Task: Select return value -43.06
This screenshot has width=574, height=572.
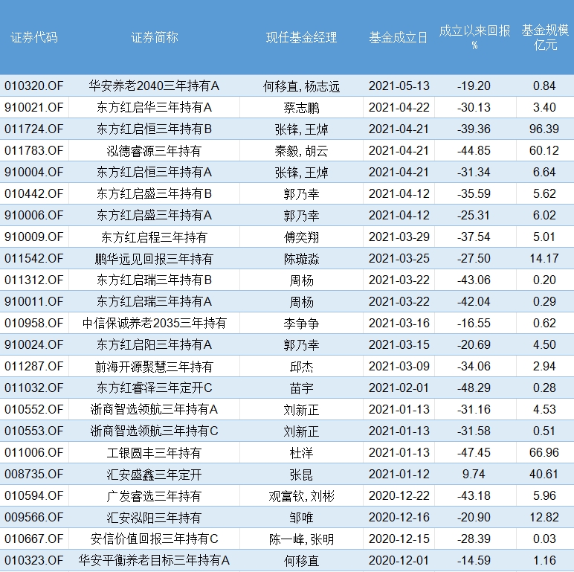Action: (x=474, y=280)
